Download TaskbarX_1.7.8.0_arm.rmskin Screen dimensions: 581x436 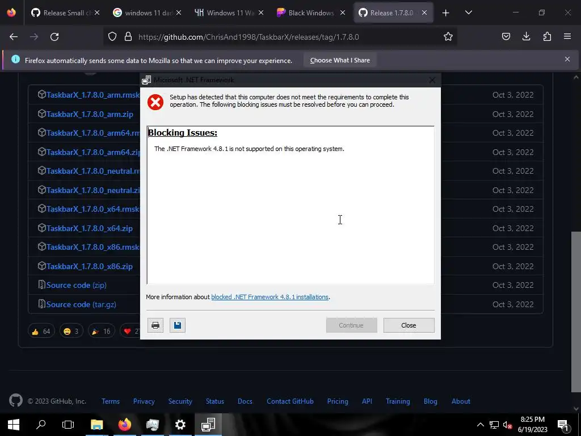pyautogui.click(x=93, y=95)
